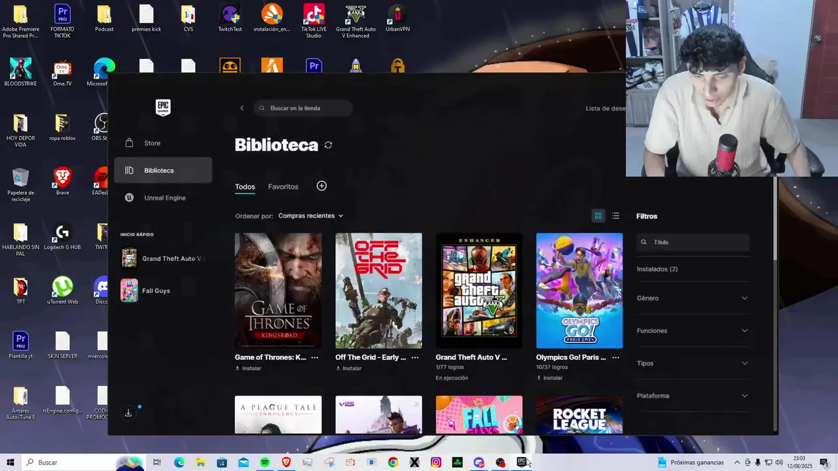This screenshot has height=471, width=838.
Task: Open Ome.TV desktop icon
Action: pos(62,73)
